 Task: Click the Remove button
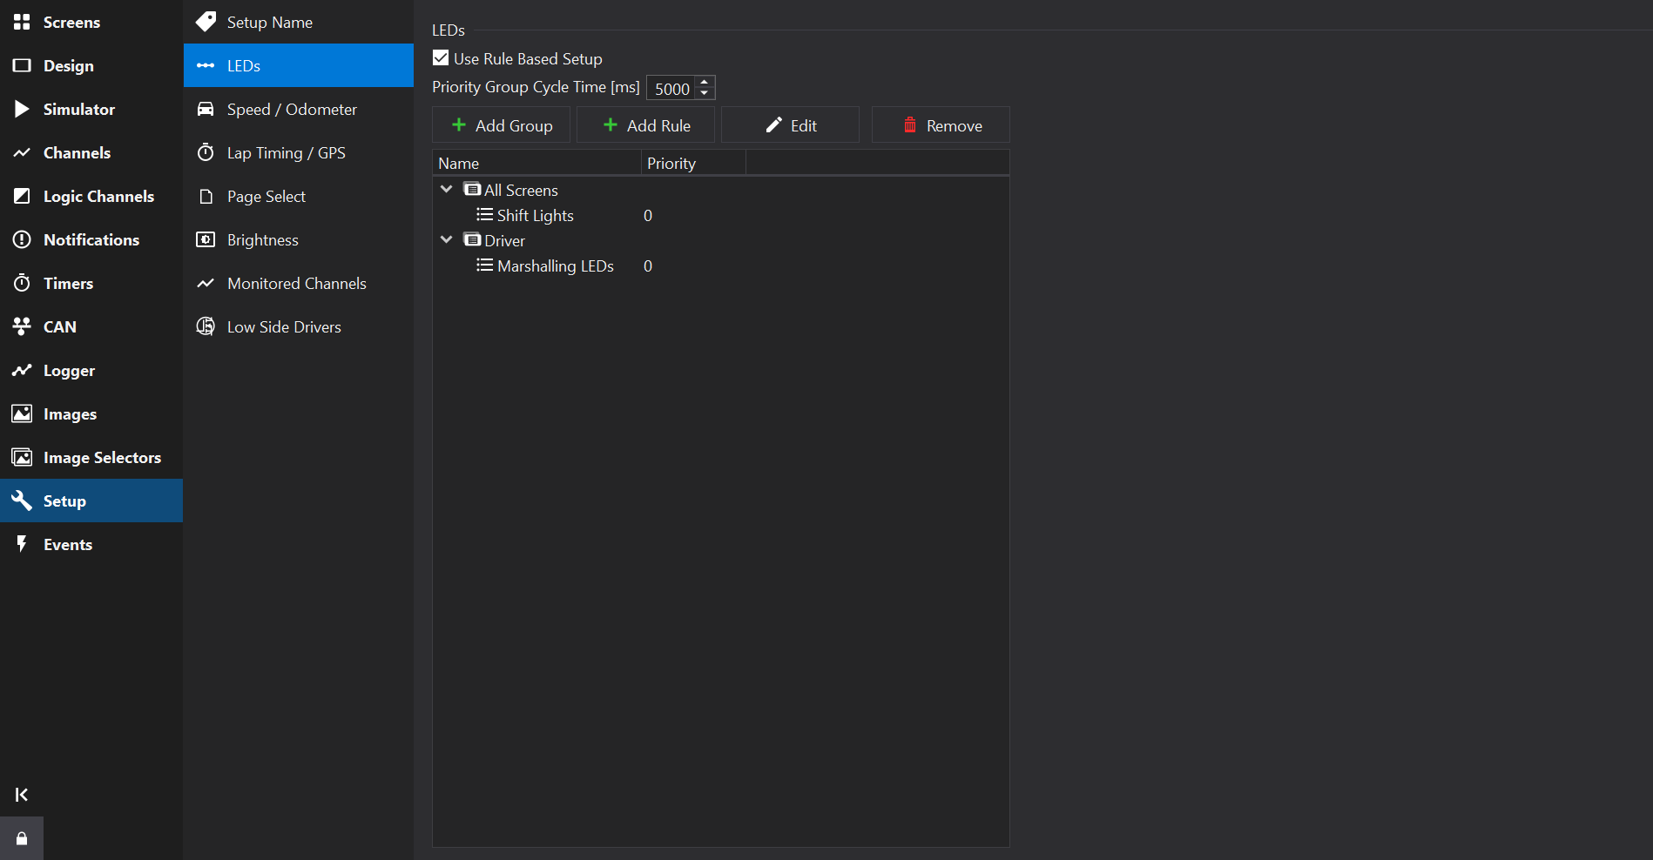[941, 125]
